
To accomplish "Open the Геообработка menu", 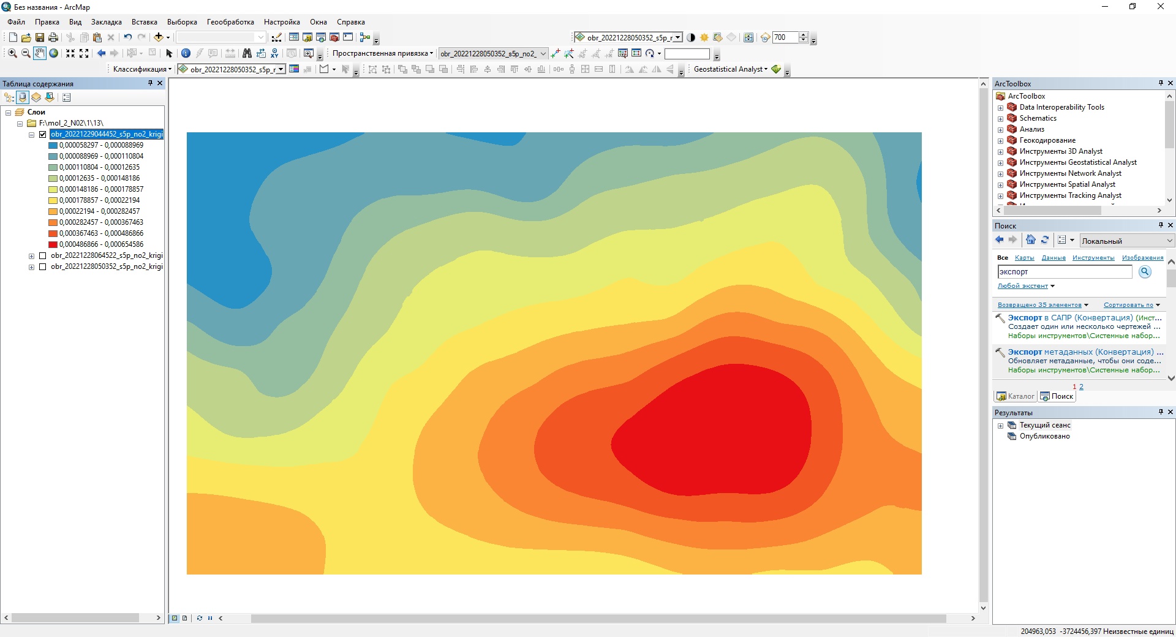I will click(x=230, y=22).
